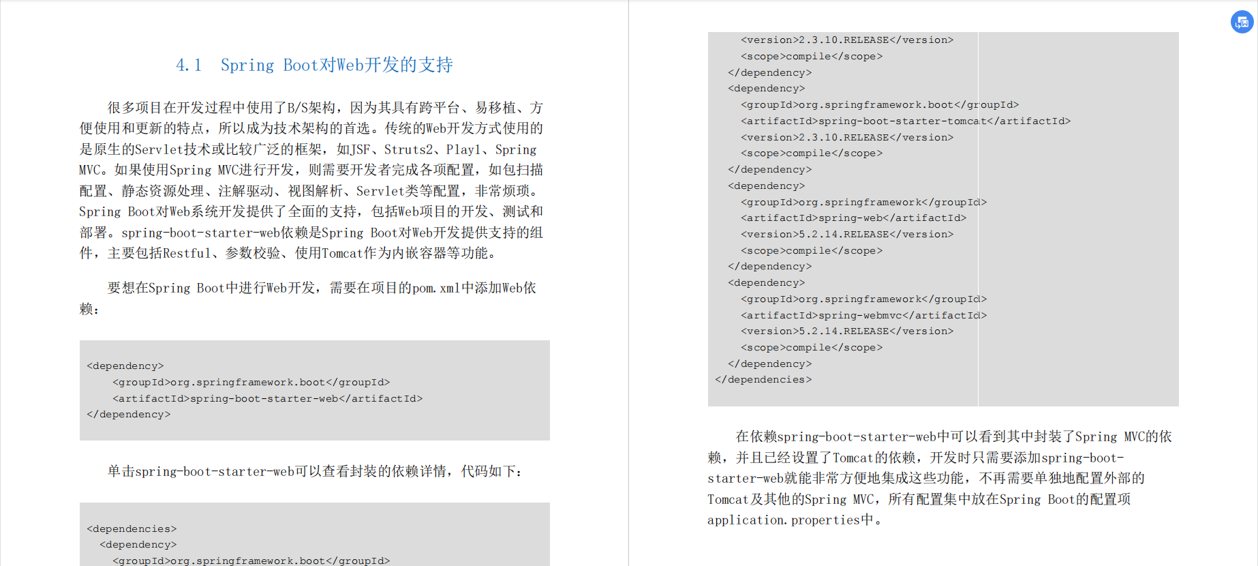Viewport: 1258px width, 566px height.
Task: Click the closing "</dependencies>" tag
Action: [x=763, y=379]
